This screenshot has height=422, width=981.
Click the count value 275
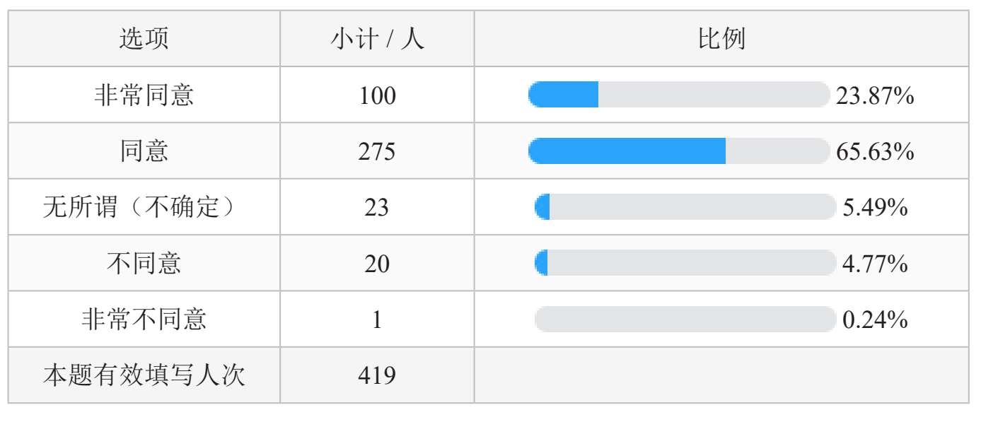coord(377,151)
